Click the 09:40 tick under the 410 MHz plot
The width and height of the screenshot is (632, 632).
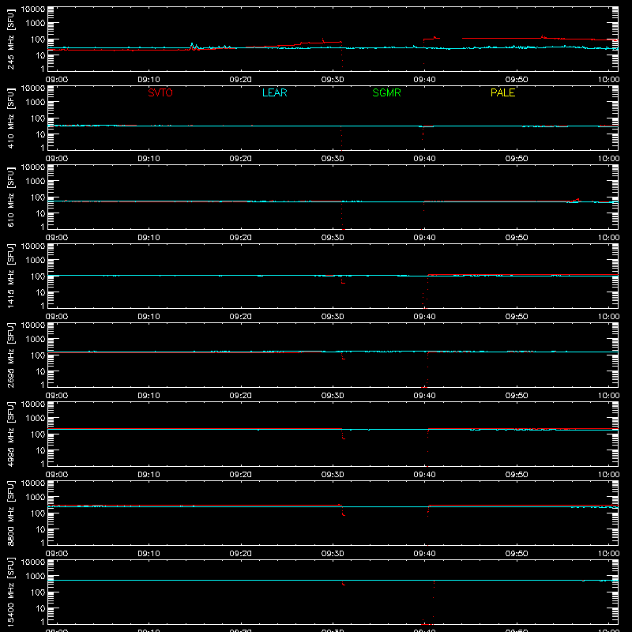click(x=424, y=159)
